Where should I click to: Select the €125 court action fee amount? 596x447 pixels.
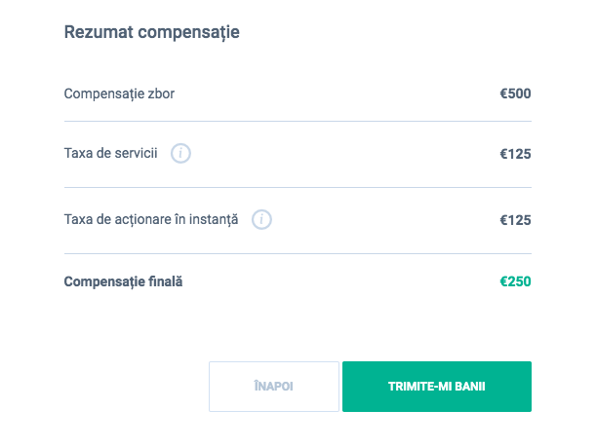[x=515, y=220]
